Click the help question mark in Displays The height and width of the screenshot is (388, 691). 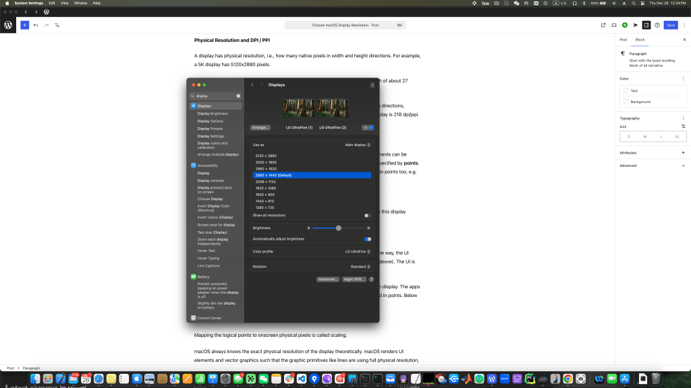(371, 279)
